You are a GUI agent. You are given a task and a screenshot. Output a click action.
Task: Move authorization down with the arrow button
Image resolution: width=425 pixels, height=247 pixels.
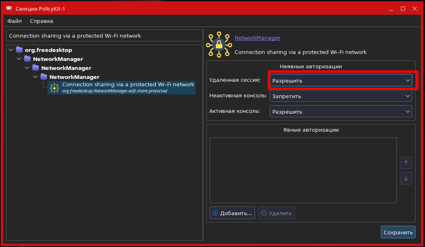406,178
